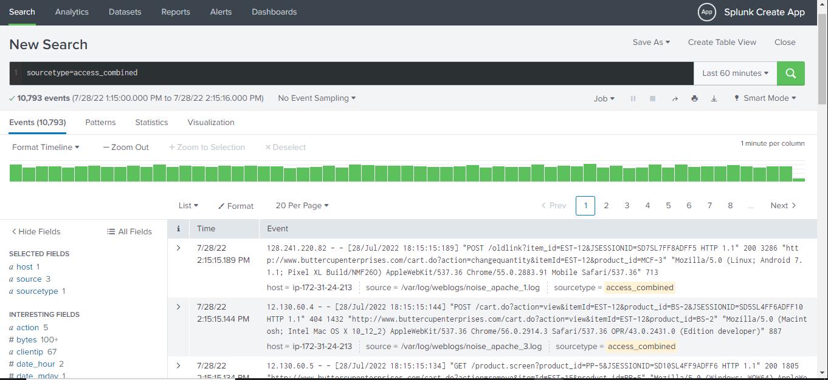Viewport: 828px width, 380px height.
Task: Click the Format pencil icon button
Action: (x=236, y=206)
